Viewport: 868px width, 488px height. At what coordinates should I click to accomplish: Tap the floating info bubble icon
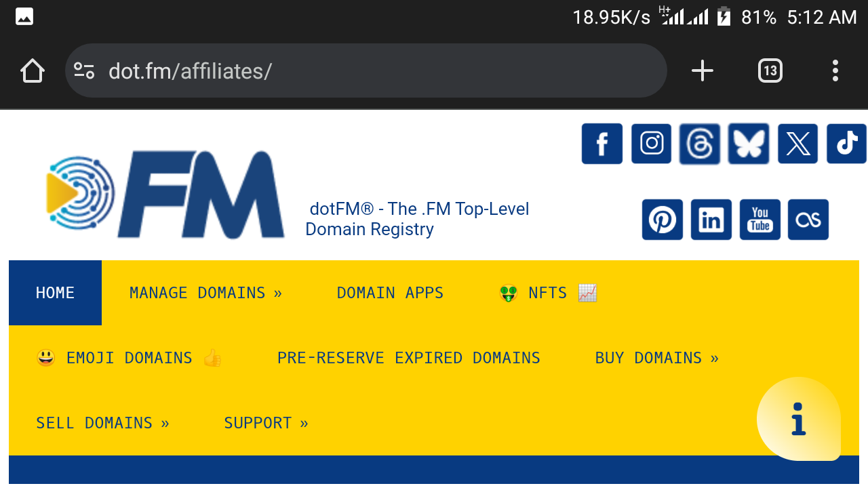point(799,419)
